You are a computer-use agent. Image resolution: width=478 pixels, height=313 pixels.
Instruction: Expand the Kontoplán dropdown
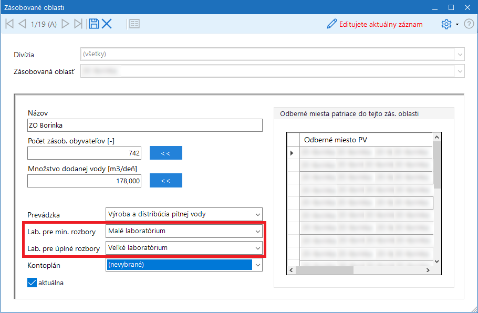pyautogui.click(x=257, y=265)
